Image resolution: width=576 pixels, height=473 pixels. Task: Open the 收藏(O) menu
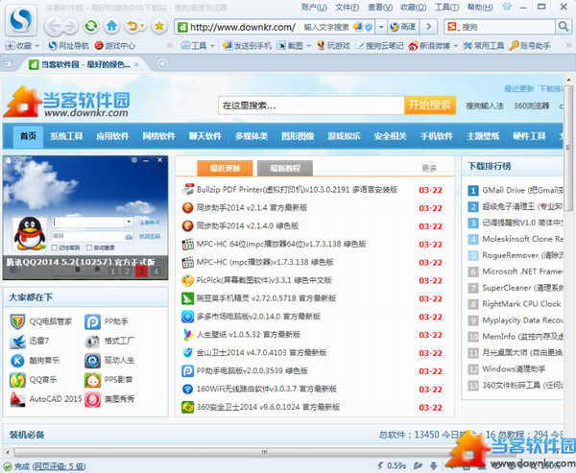click(x=413, y=7)
